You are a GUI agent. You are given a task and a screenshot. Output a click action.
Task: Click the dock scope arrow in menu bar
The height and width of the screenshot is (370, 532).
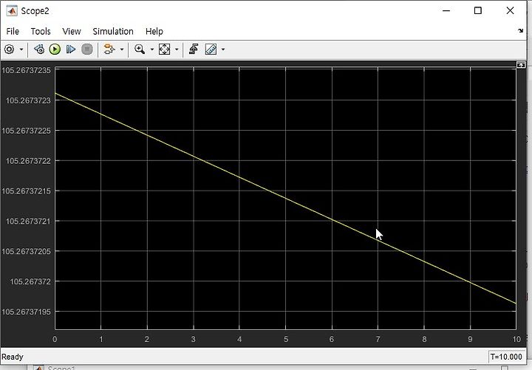point(521,31)
